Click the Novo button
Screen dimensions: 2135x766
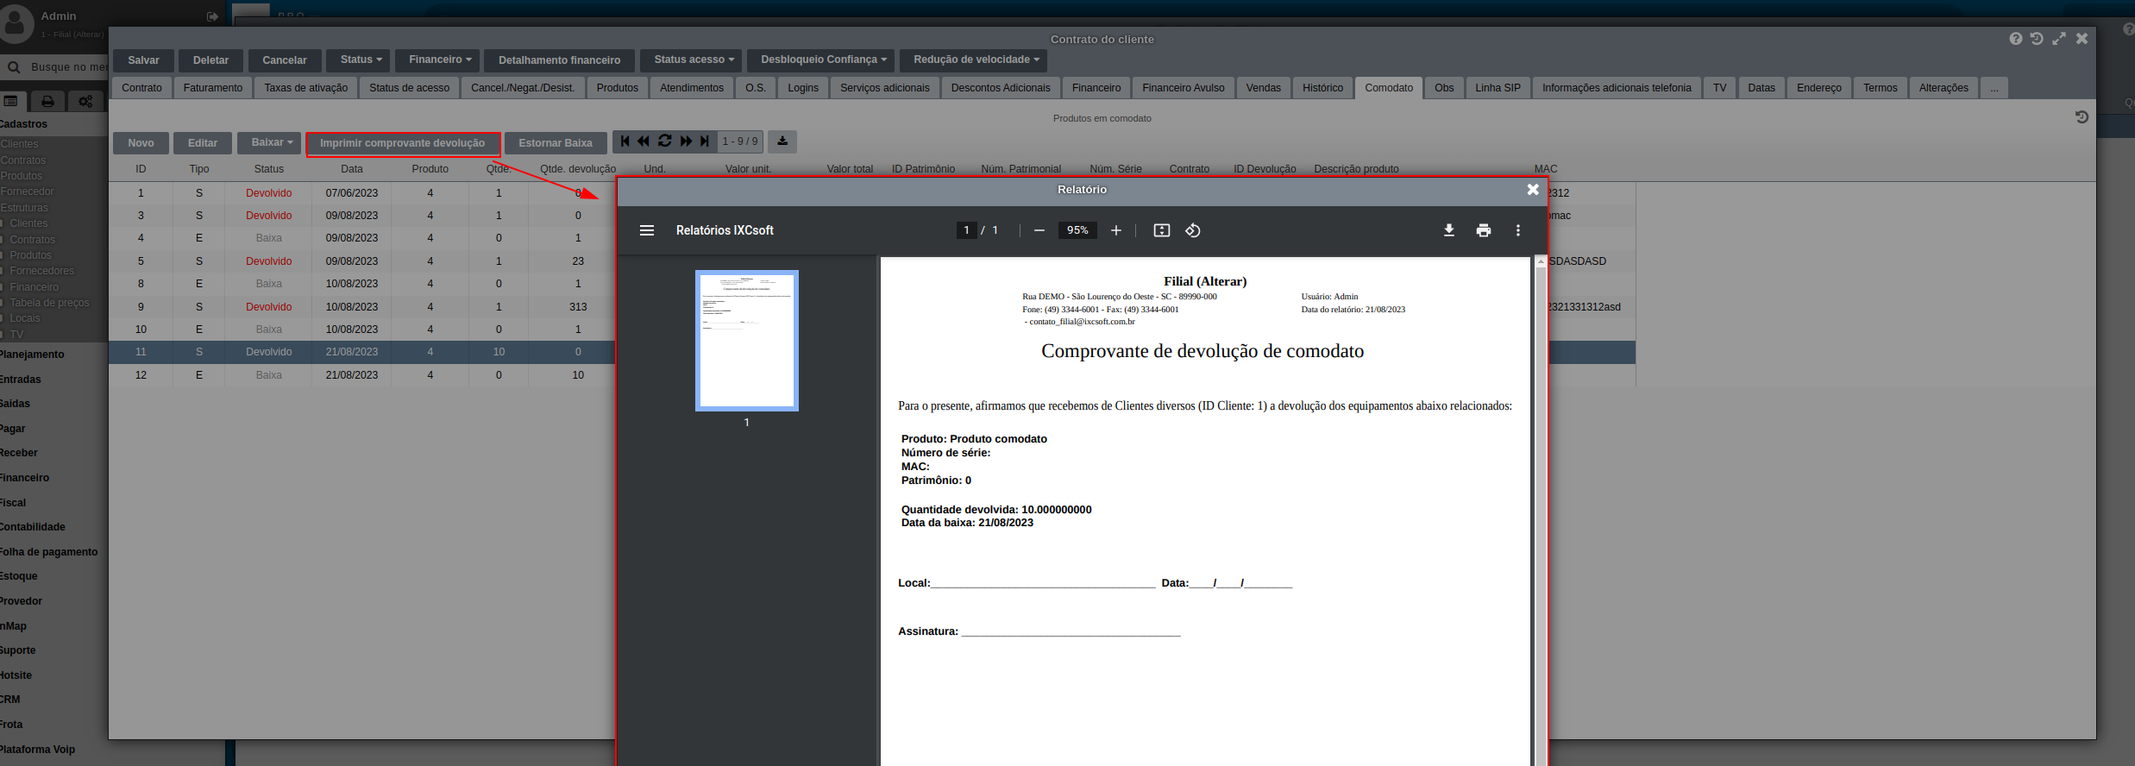point(141,143)
